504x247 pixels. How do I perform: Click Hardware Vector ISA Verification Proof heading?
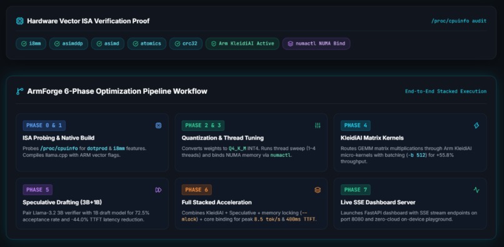88,21
